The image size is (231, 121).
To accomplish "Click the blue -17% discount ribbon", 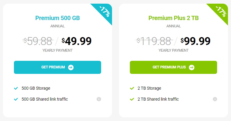I will [x=104, y=11].
